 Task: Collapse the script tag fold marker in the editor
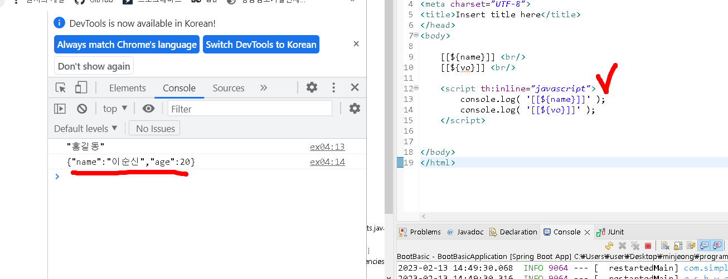point(416,88)
